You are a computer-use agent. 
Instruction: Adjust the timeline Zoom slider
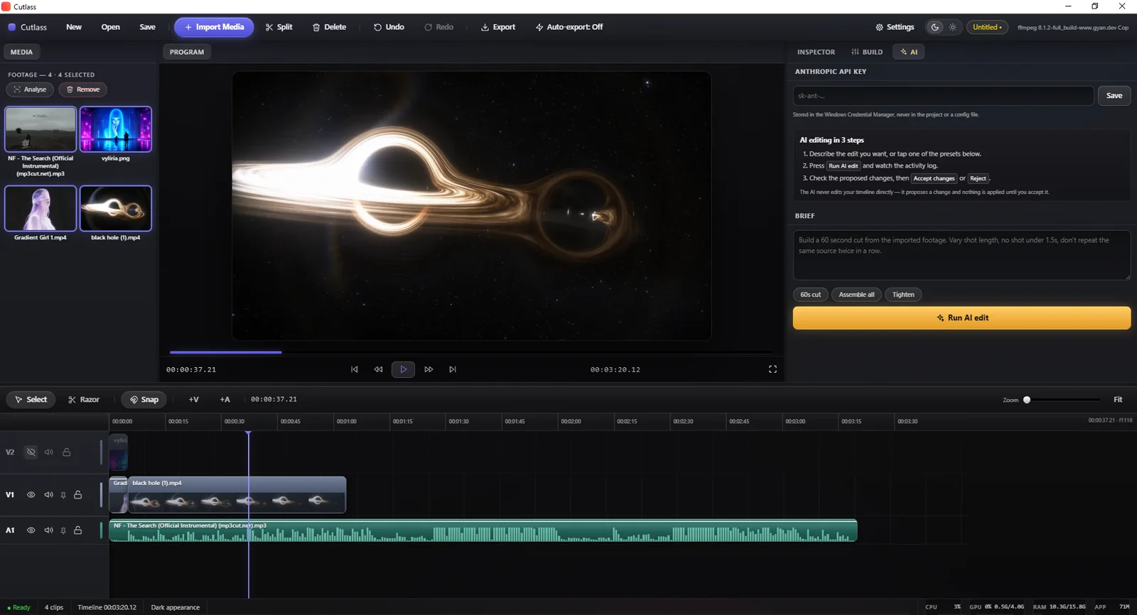(1062, 400)
